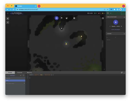The height and width of the screenshot is (102, 131).
Task: Fold code at line 1 arrow
Action: point(28,75)
